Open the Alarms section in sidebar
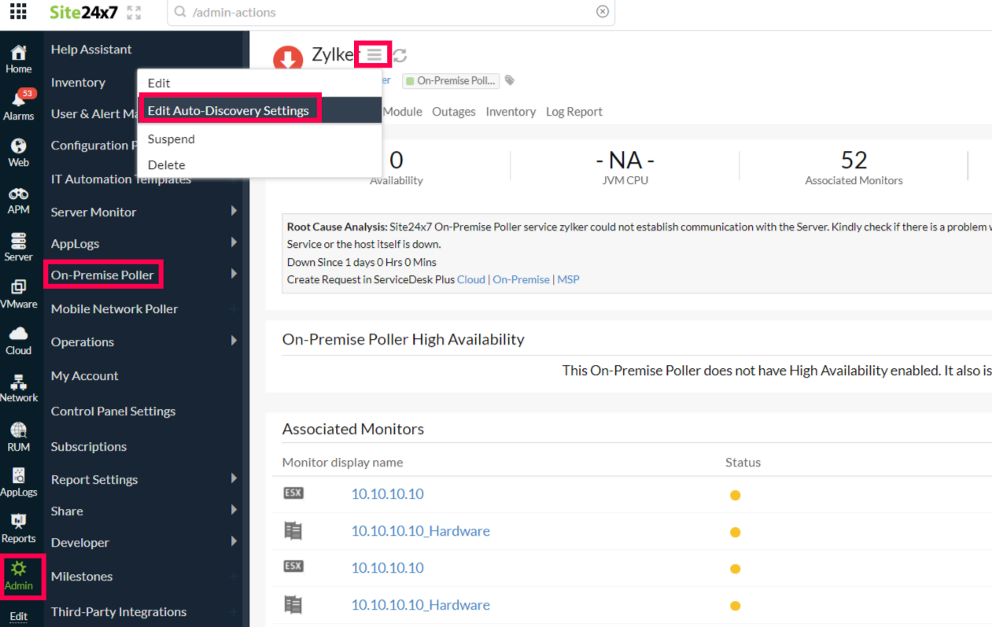This screenshot has width=992, height=627. pyautogui.click(x=18, y=105)
